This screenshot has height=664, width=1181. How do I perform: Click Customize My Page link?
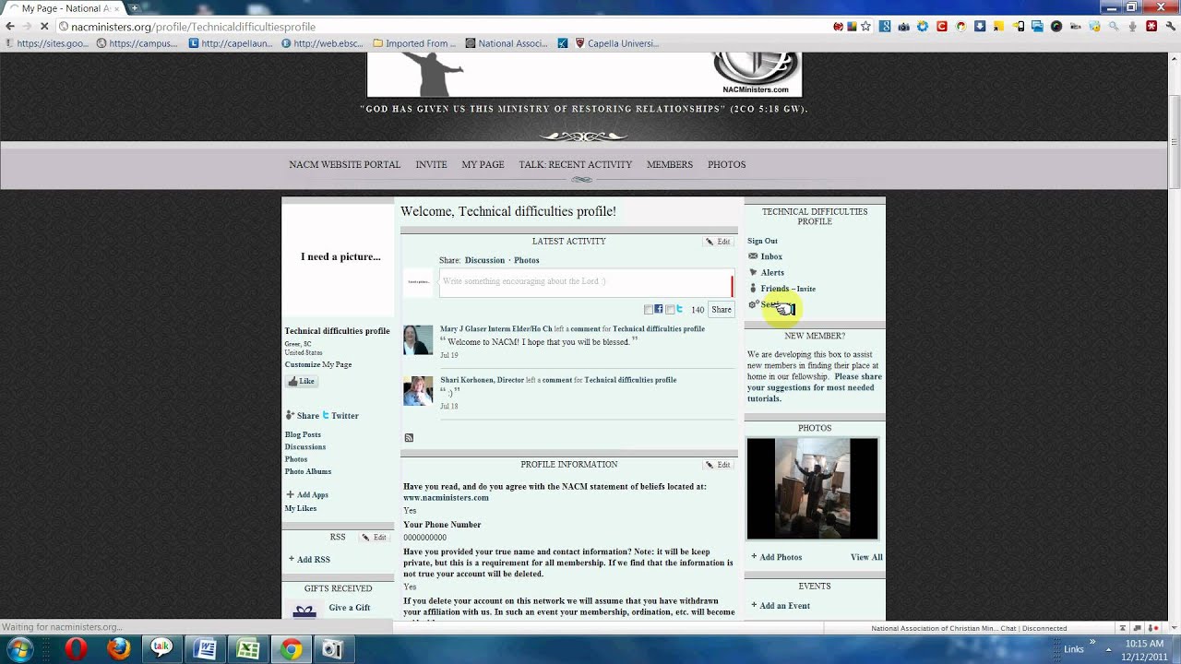click(318, 364)
